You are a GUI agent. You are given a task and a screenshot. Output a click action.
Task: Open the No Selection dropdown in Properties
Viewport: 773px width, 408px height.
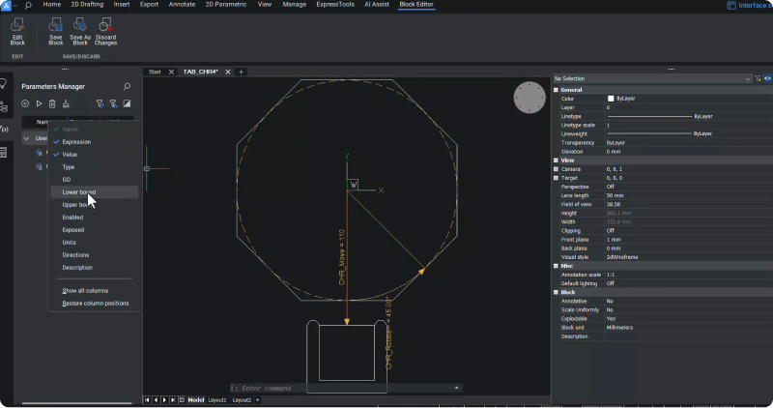[x=747, y=79]
